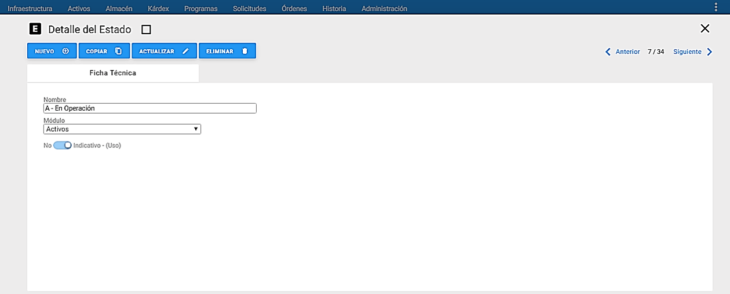Viewport: 730px width, 294px height.
Task: Click the Indicativo - (Uso) label
Action: pos(97,146)
